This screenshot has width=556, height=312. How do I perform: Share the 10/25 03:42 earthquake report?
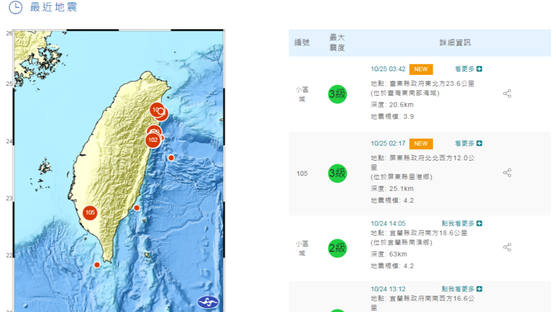click(x=507, y=93)
